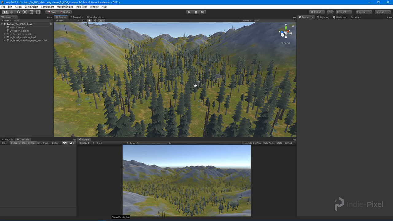Select the Hierarchy tab
Screen dimensions: 393x221
coord(9,17)
